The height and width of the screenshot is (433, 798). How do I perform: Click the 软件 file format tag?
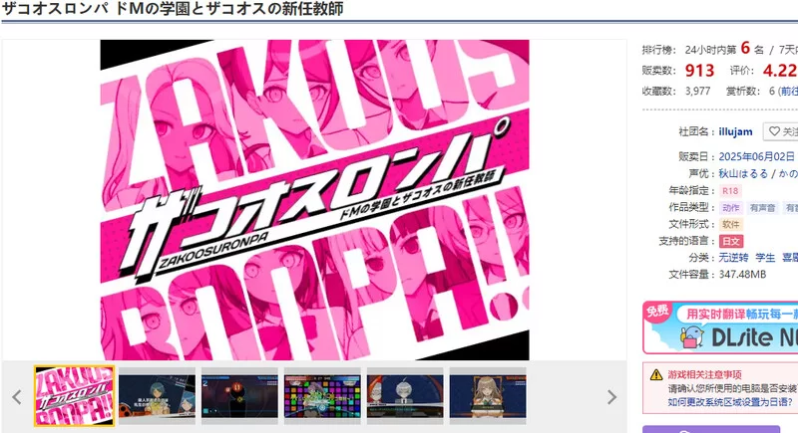730,224
